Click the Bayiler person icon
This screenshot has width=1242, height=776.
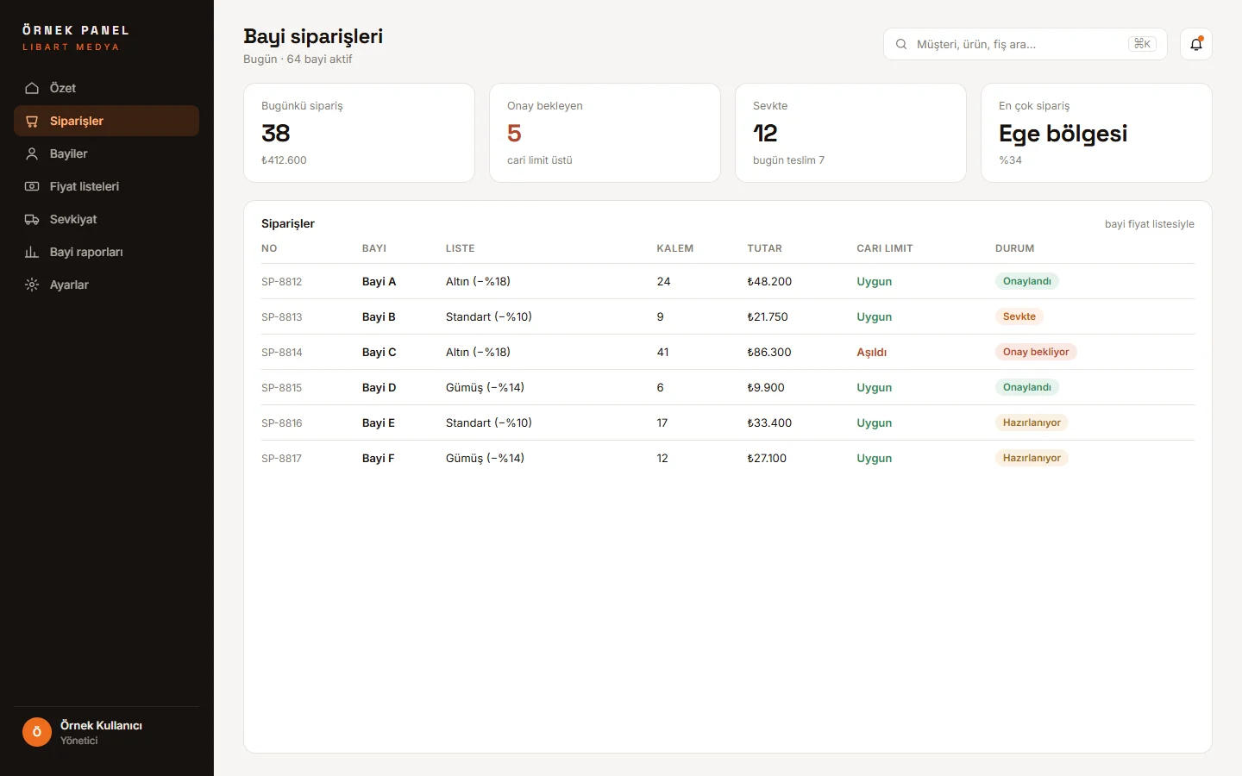tap(32, 153)
